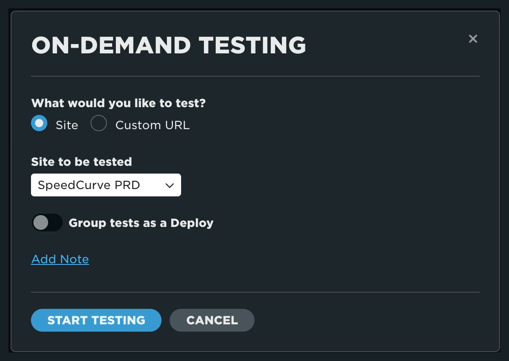Close the On-Demand Testing dialog with X
This screenshot has width=509, height=361.
coord(473,39)
